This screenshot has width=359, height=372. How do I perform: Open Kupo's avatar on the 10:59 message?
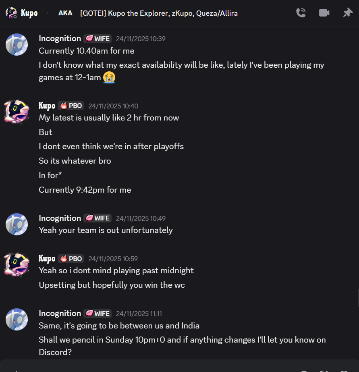point(17,264)
